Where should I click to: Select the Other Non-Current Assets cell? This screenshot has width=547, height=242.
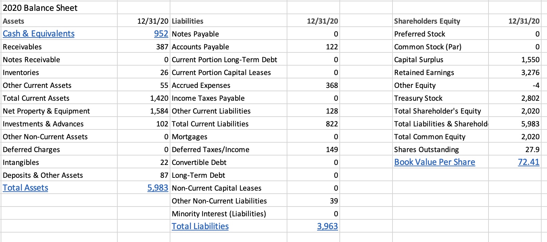[x=59, y=137]
